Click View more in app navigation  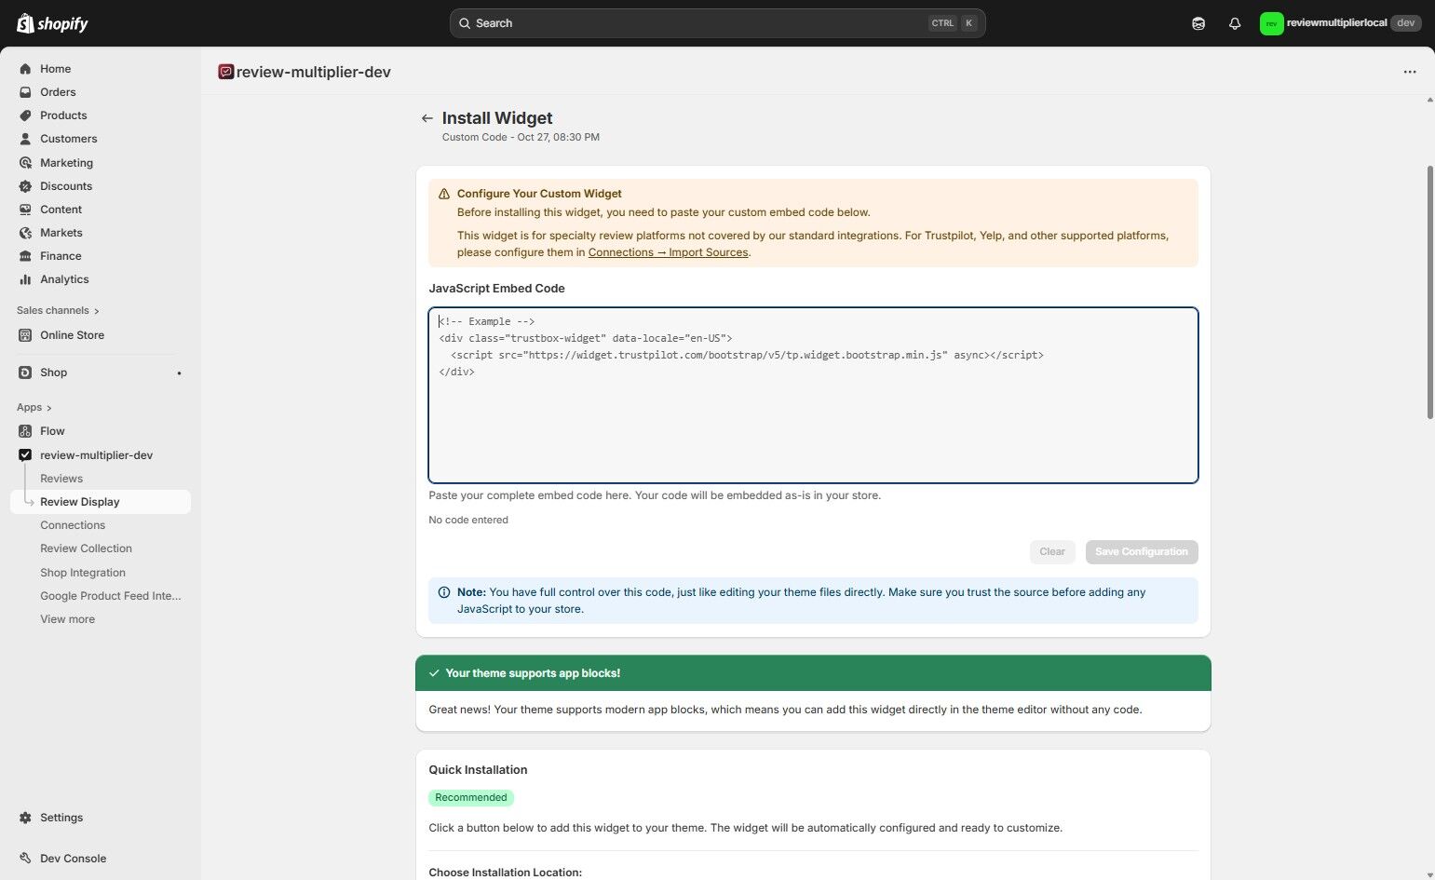[67, 619]
